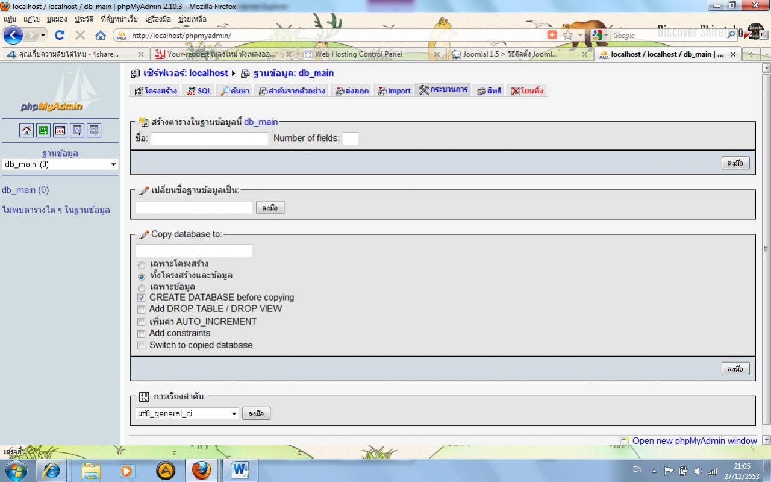Open the SQL query window icon
Viewport: 771px width, 482px height.
[60, 130]
